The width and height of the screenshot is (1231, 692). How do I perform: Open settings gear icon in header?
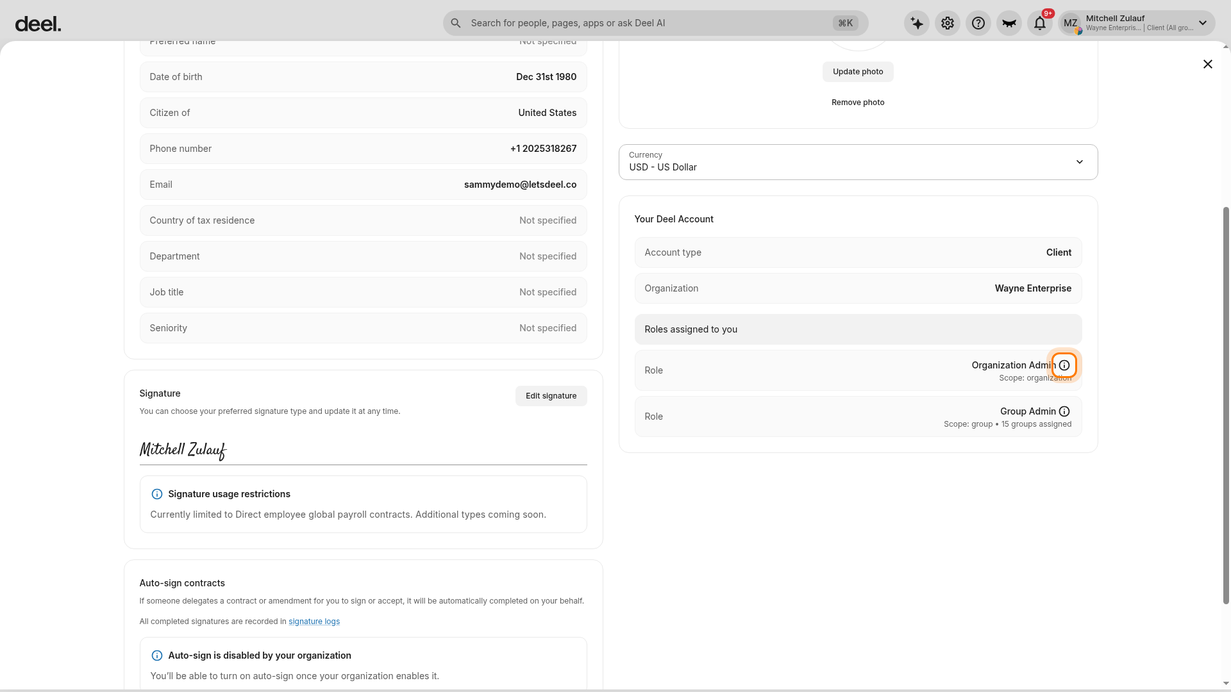click(x=948, y=23)
